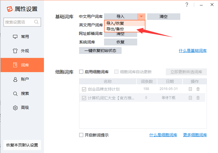Click the search magnifier in settings box
Screen dimensions: 218x153
[x=36, y=22]
